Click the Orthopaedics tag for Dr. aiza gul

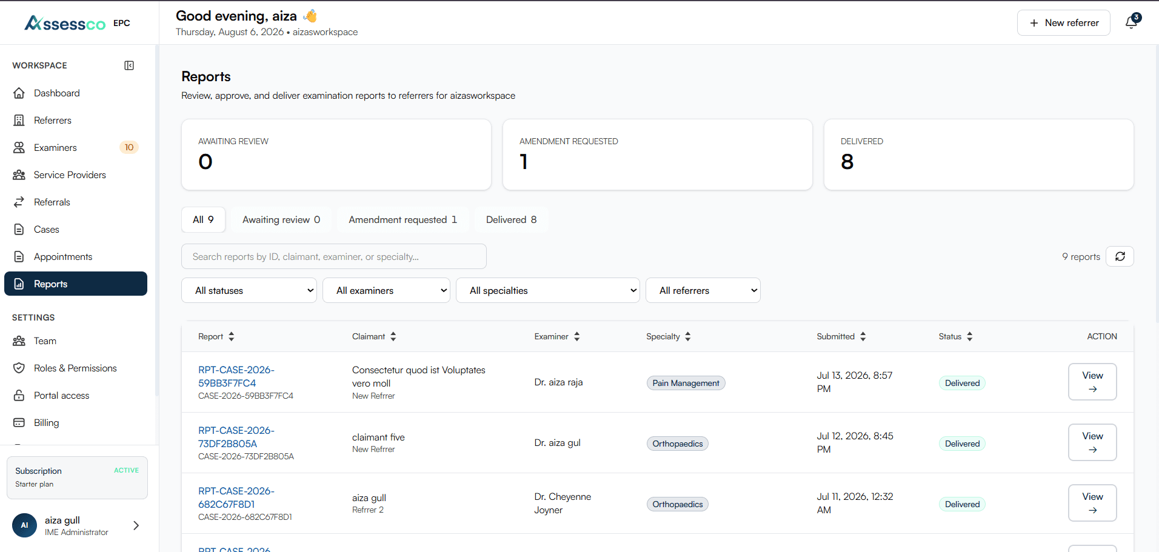coord(678,444)
